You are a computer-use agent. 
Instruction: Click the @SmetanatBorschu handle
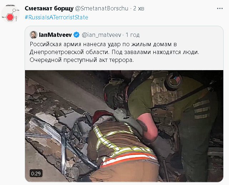click(102, 9)
